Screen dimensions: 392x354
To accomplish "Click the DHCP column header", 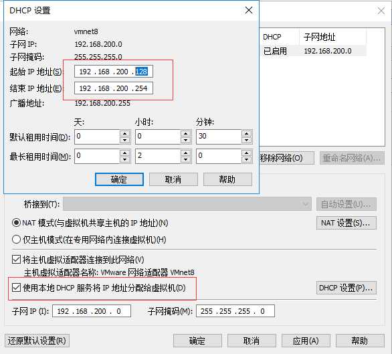I will [279, 37].
